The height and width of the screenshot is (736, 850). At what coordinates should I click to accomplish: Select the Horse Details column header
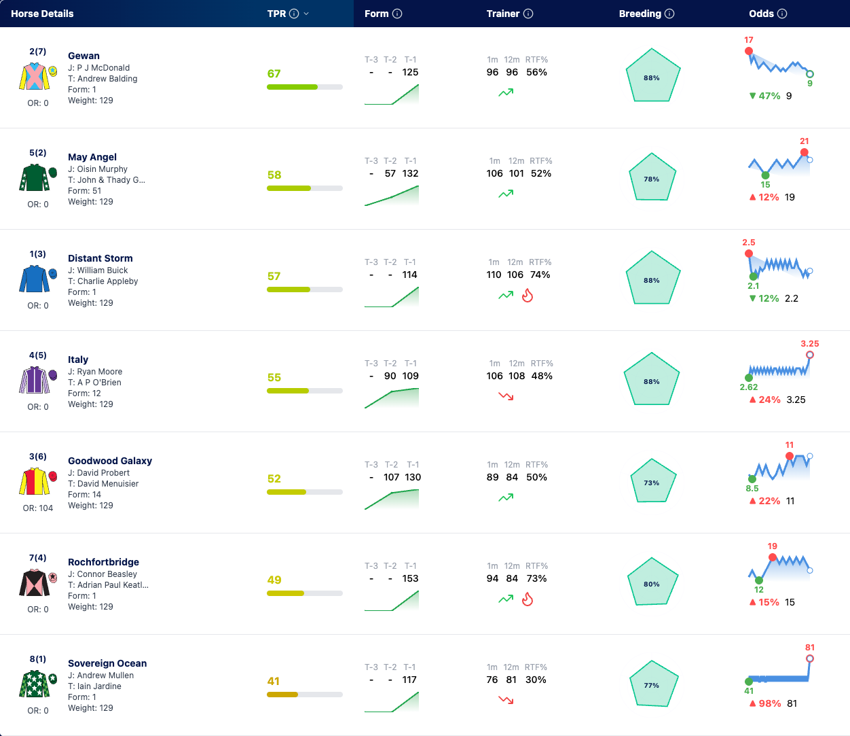click(42, 14)
